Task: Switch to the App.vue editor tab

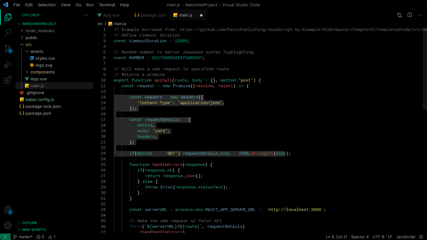Action: click(x=112, y=15)
